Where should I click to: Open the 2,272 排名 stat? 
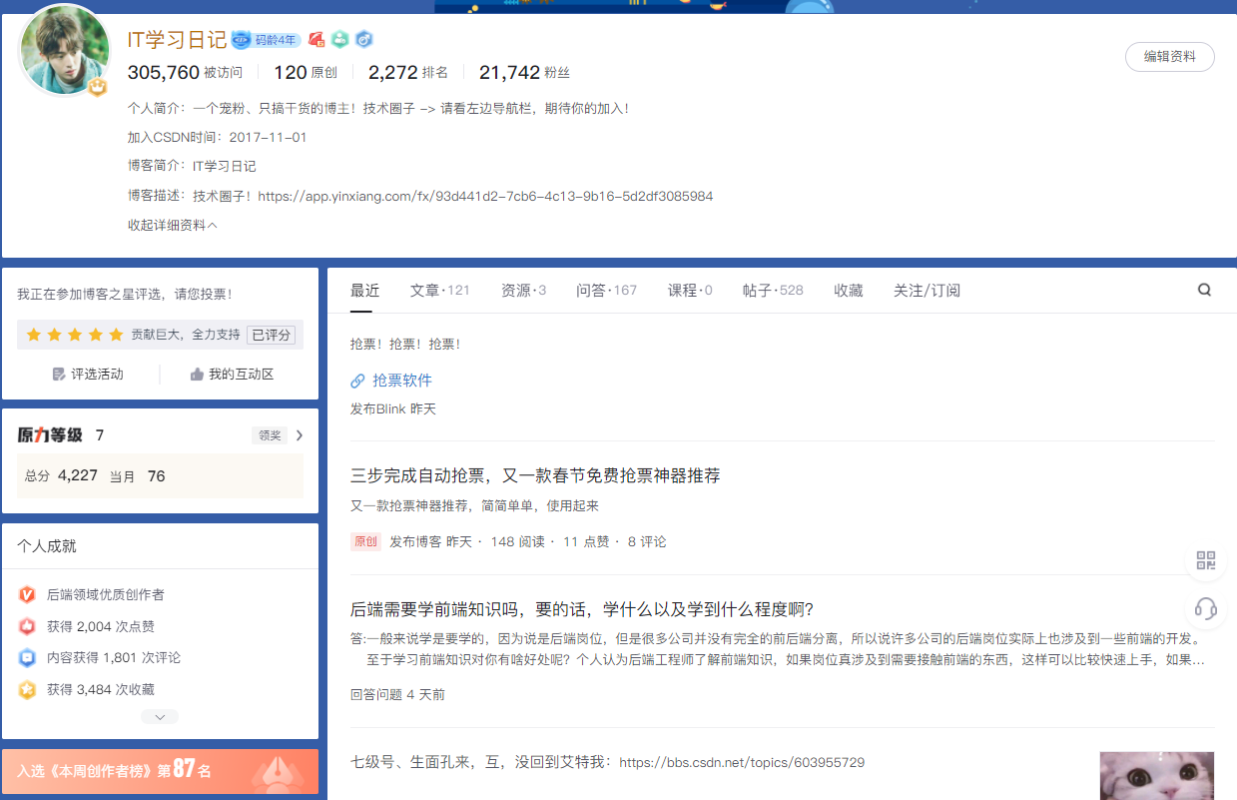click(x=408, y=72)
